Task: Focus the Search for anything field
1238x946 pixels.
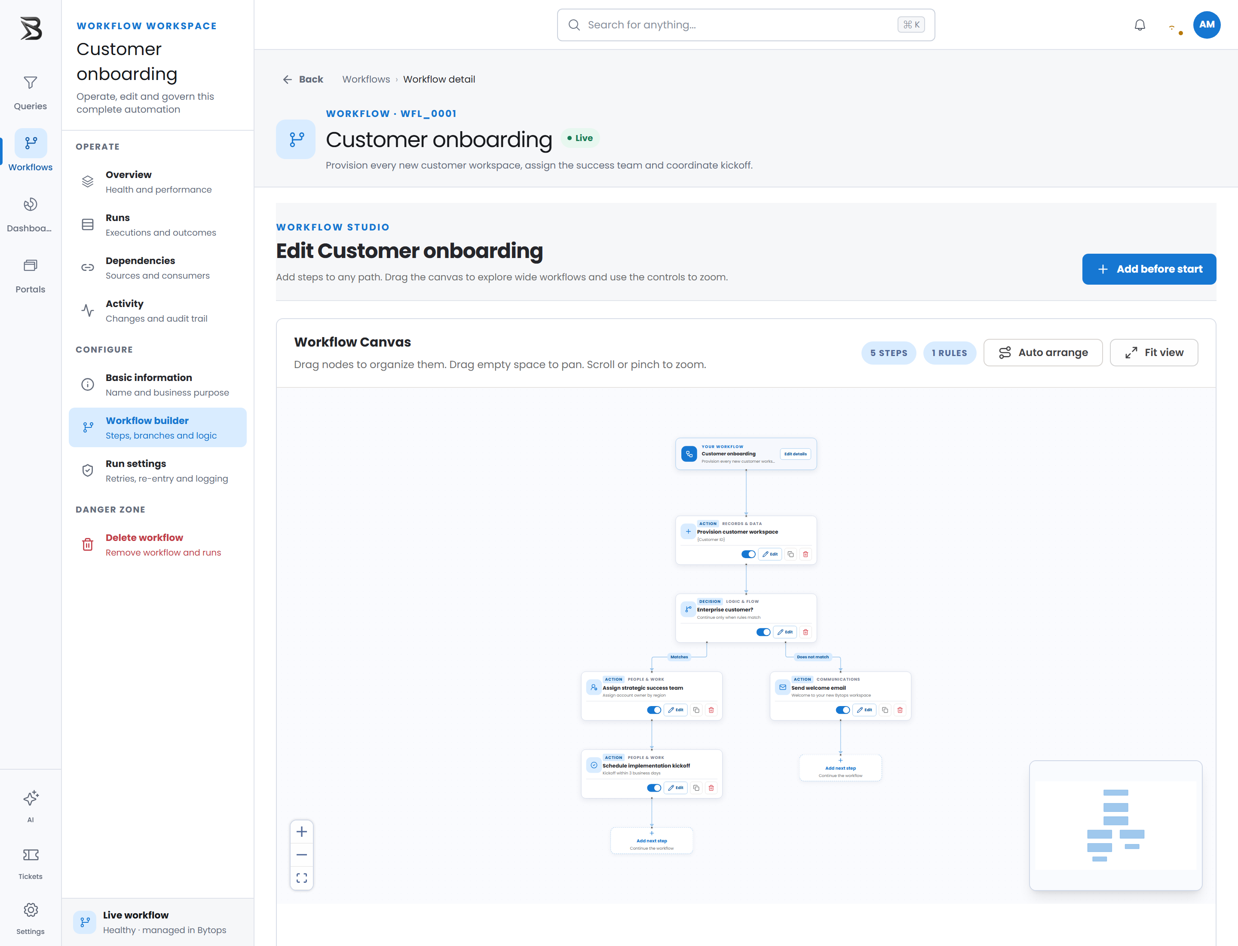Action: click(746, 25)
